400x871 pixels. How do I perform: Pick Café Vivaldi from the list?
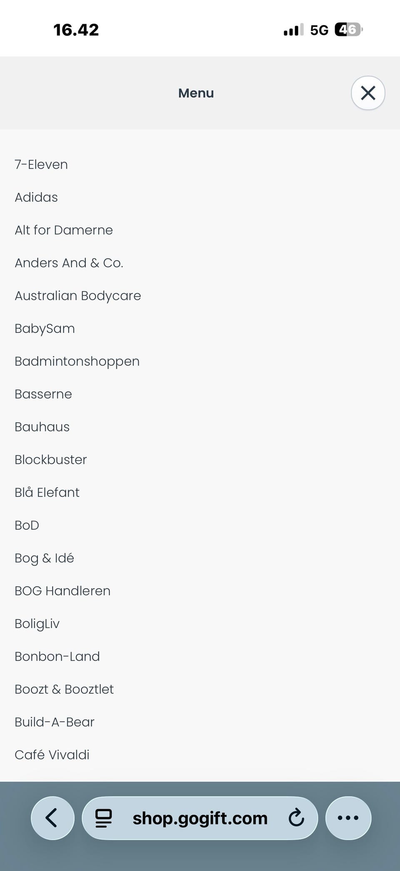pyautogui.click(x=52, y=755)
